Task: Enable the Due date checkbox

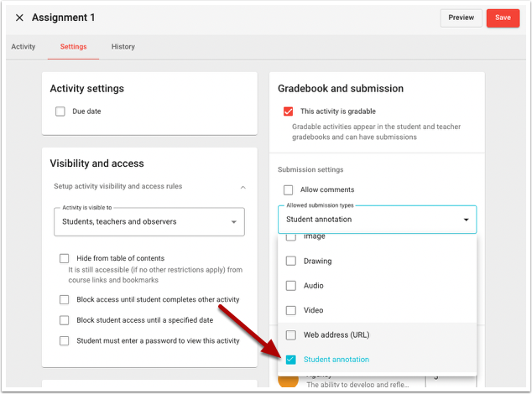Action: (60, 111)
